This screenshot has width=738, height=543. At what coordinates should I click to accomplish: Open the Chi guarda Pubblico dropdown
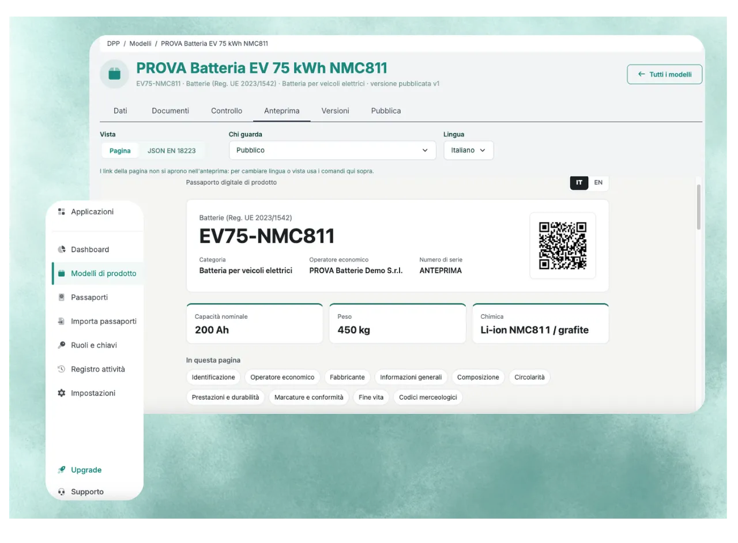click(333, 150)
